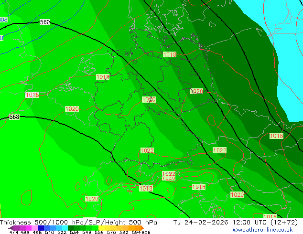Pick the dark green legend swatch above 534
303x234 pixels.
[x=71, y=228]
